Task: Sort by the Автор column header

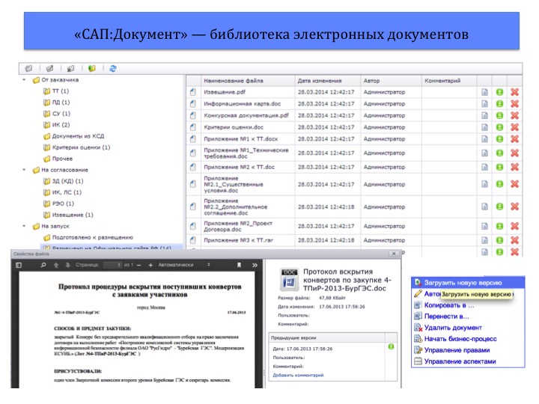Action: tap(391, 81)
